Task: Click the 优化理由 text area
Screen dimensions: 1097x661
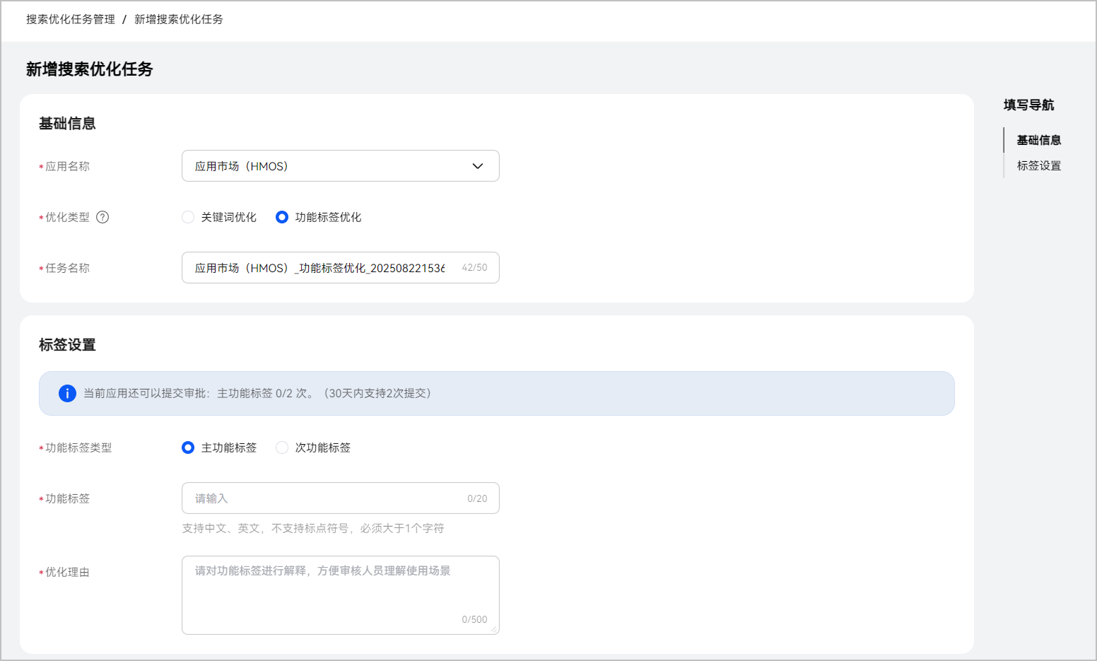Action: click(x=341, y=595)
